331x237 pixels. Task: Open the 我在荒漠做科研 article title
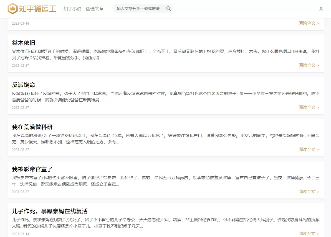[x=32, y=127]
